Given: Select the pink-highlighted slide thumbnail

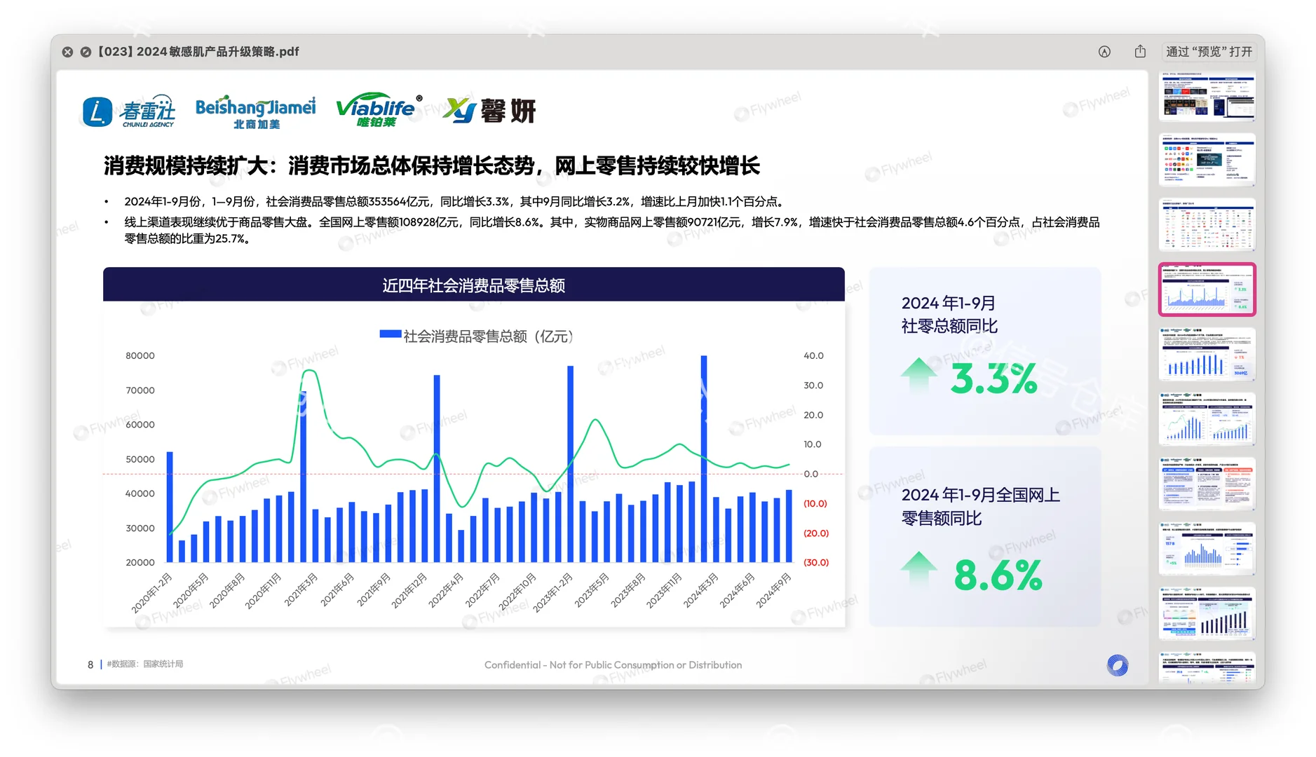Looking at the screenshot, I should (x=1207, y=289).
